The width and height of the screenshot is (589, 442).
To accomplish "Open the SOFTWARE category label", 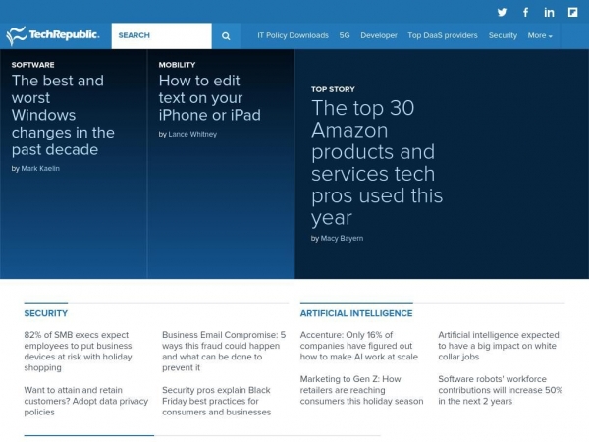I will (32, 65).
